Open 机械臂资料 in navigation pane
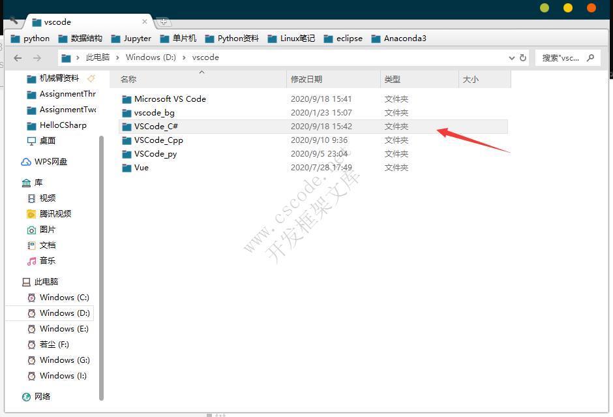The width and height of the screenshot is (613, 417). 53,78
